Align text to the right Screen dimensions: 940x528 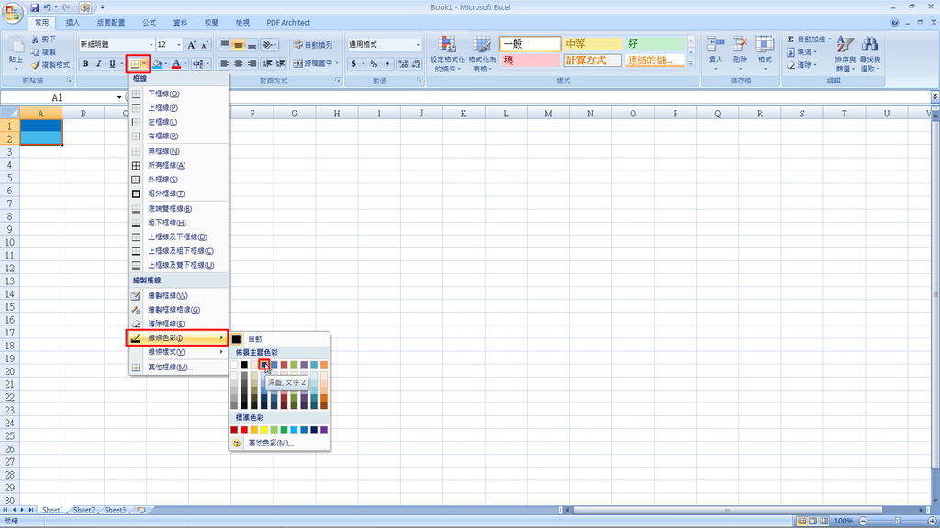[252, 63]
